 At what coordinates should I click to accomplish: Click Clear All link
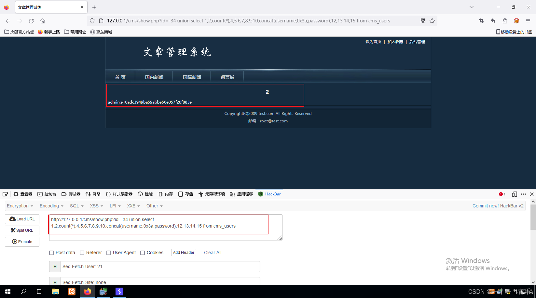[x=213, y=253]
